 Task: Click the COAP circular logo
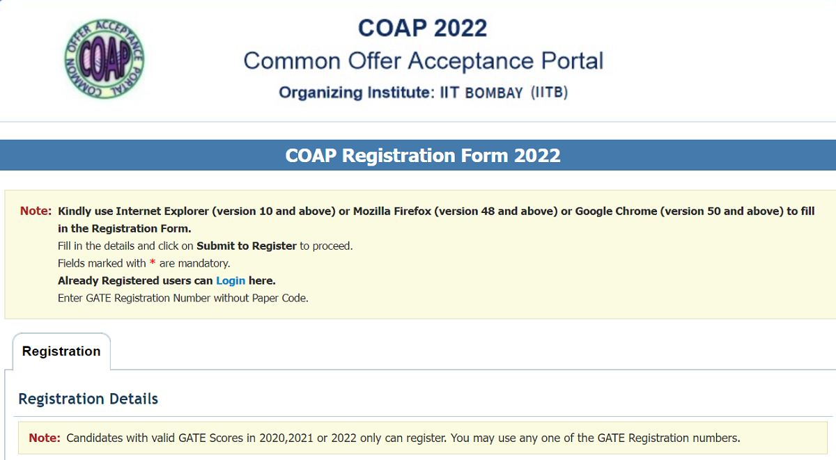tap(104, 58)
